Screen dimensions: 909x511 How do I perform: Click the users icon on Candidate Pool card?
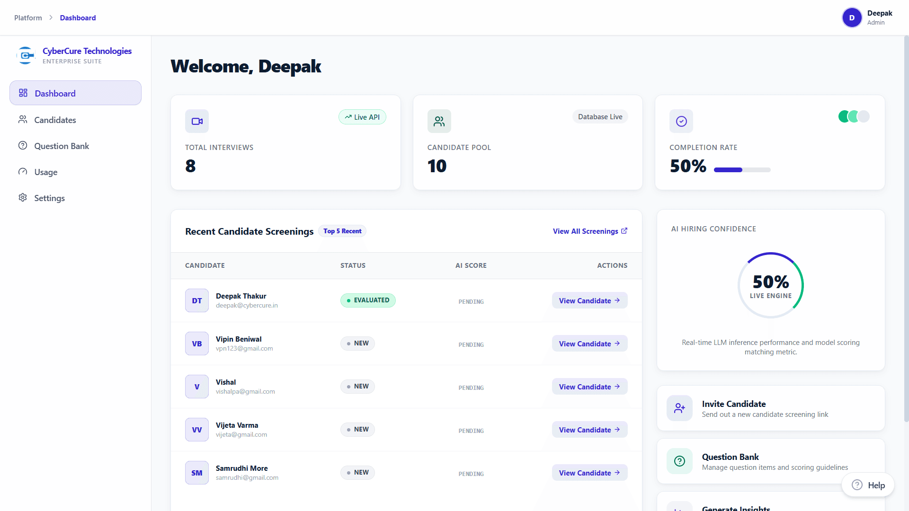(x=439, y=121)
